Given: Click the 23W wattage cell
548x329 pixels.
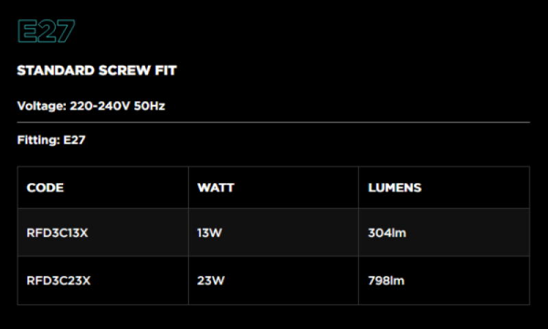Looking at the screenshot, I should point(211,280).
